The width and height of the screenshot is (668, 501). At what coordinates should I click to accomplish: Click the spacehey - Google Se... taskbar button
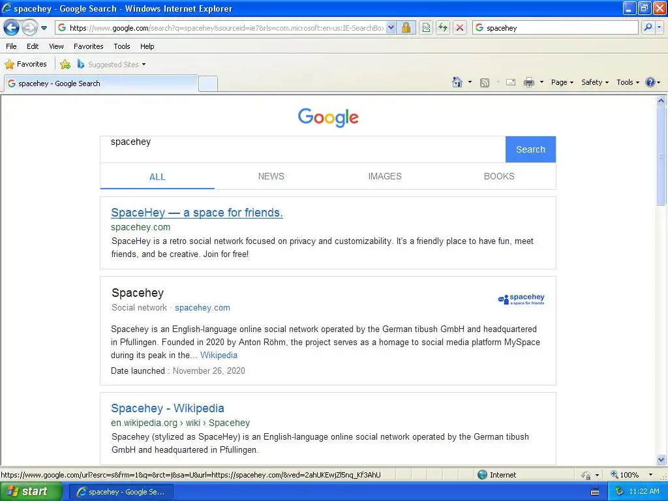pos(121,492)
